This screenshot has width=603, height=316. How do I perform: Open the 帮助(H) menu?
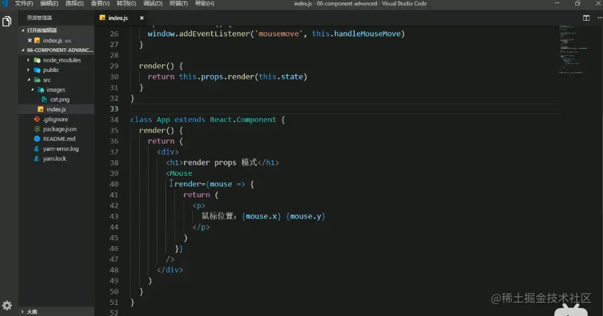(x=204, y=4)
